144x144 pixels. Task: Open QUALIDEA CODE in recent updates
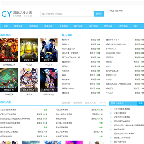click(x=113, y=53)
